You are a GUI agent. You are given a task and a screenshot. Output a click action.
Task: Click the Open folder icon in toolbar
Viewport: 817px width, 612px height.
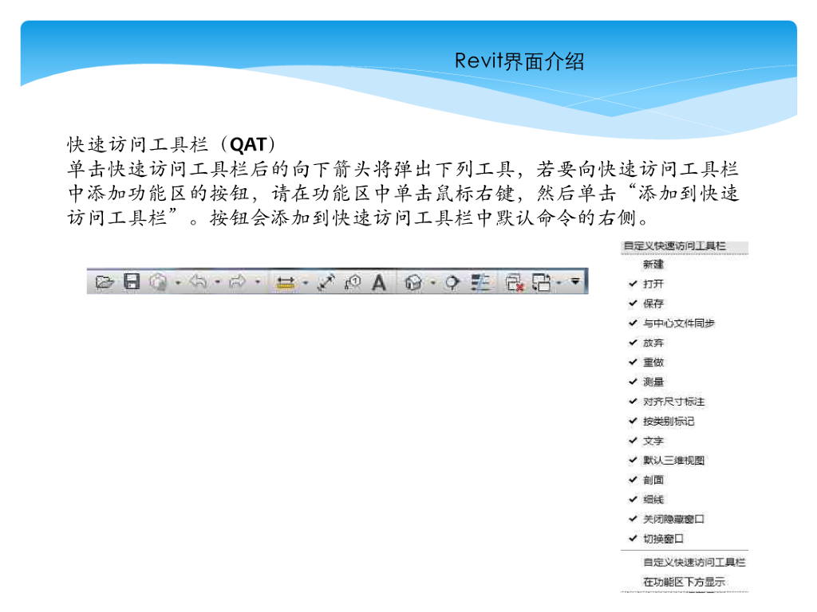click(x=105, y=282)
